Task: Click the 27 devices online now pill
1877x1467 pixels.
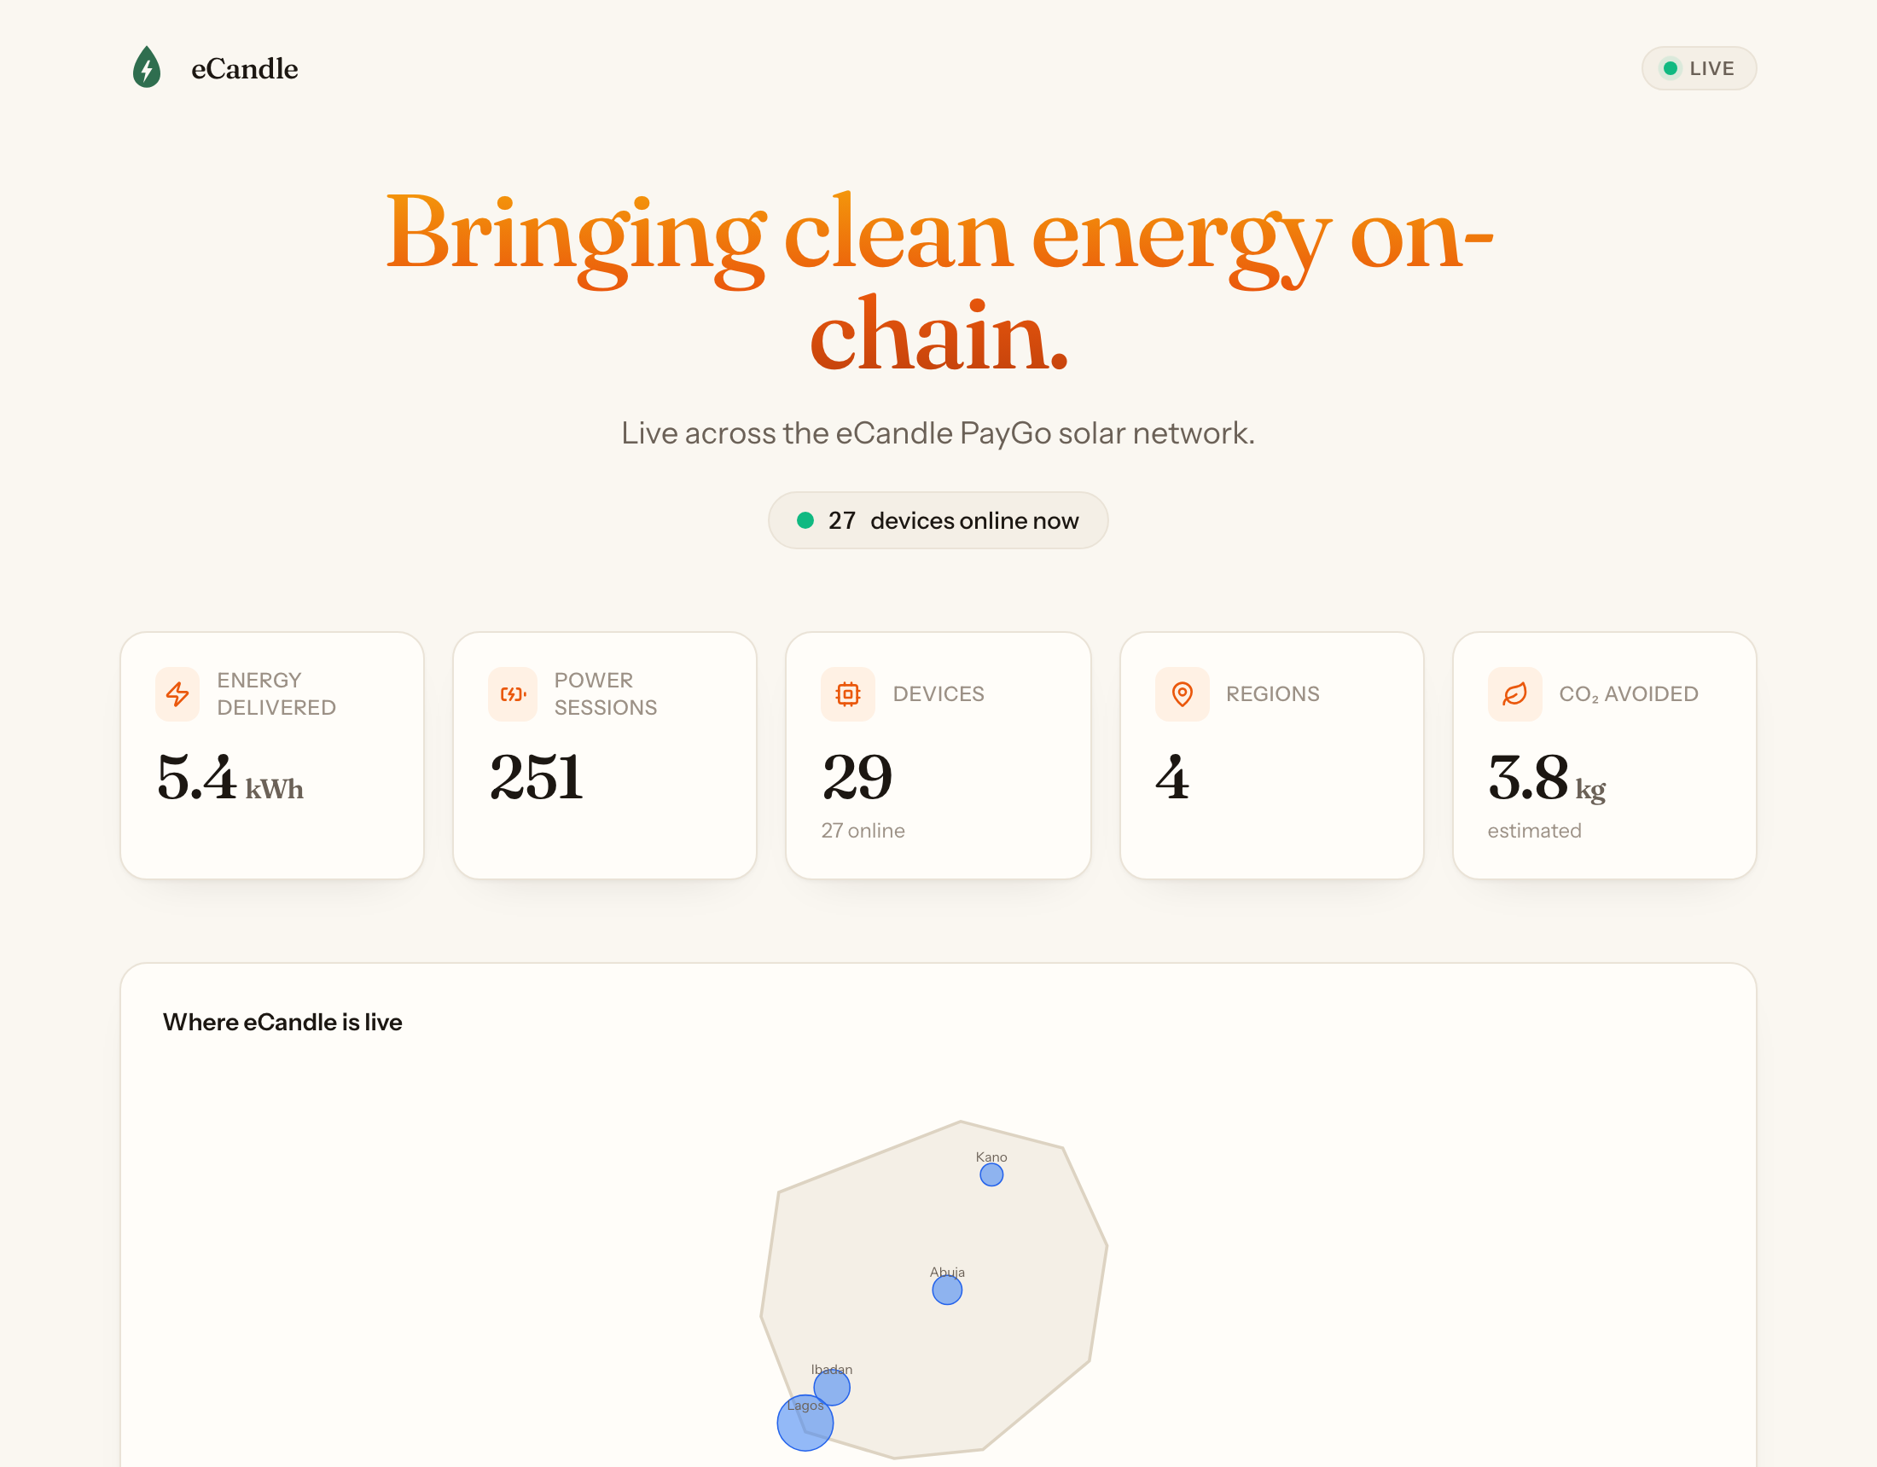Action: pyautogui.click(x=938, y=520)
